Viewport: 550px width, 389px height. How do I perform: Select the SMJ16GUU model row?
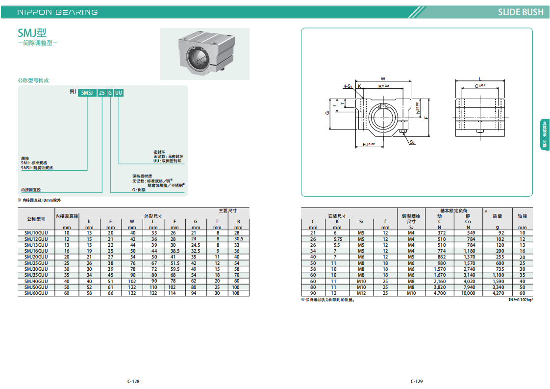[133, 251]
